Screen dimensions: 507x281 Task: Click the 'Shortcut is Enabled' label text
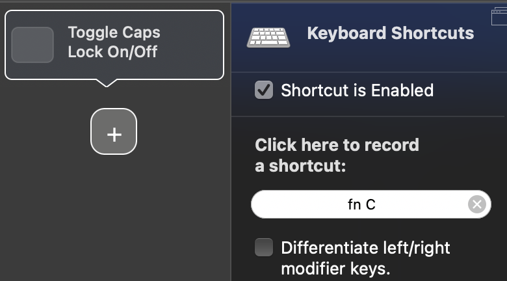coord(357,90)
